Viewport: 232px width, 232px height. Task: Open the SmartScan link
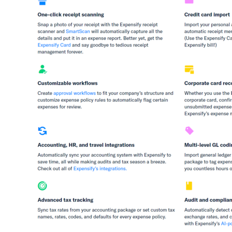(78, 31)
